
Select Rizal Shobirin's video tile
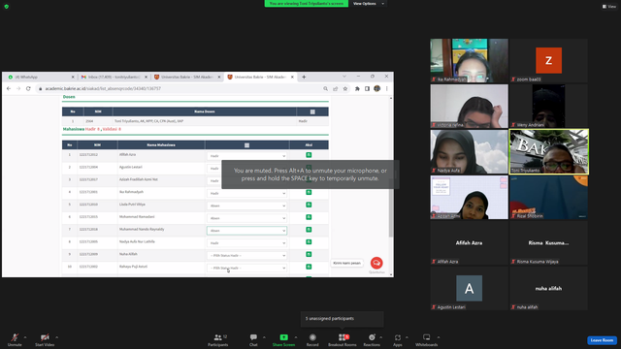[x=548, y=197]
